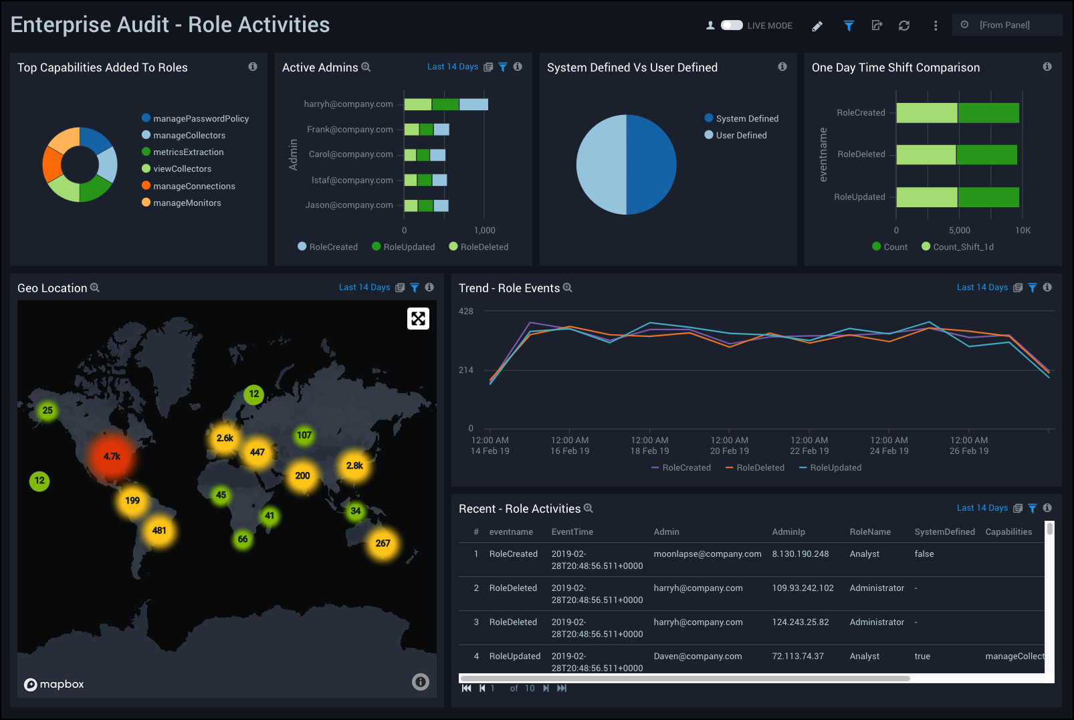Viewport: 1074px width, 720px height.
Task: Toggle System Defined legend item in pie chart
Action: 741,118
